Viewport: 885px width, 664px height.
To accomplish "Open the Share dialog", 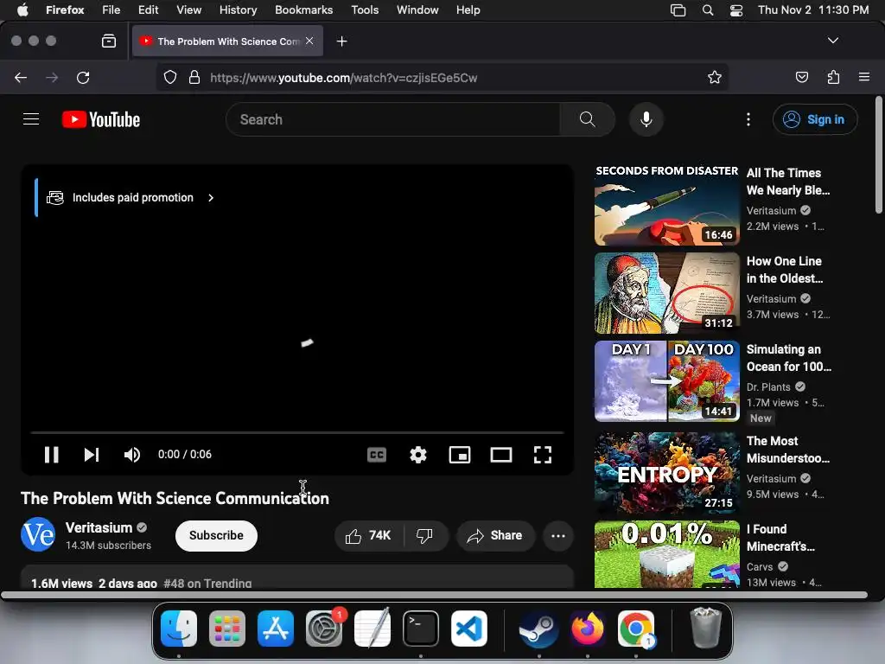I will 495,535.
